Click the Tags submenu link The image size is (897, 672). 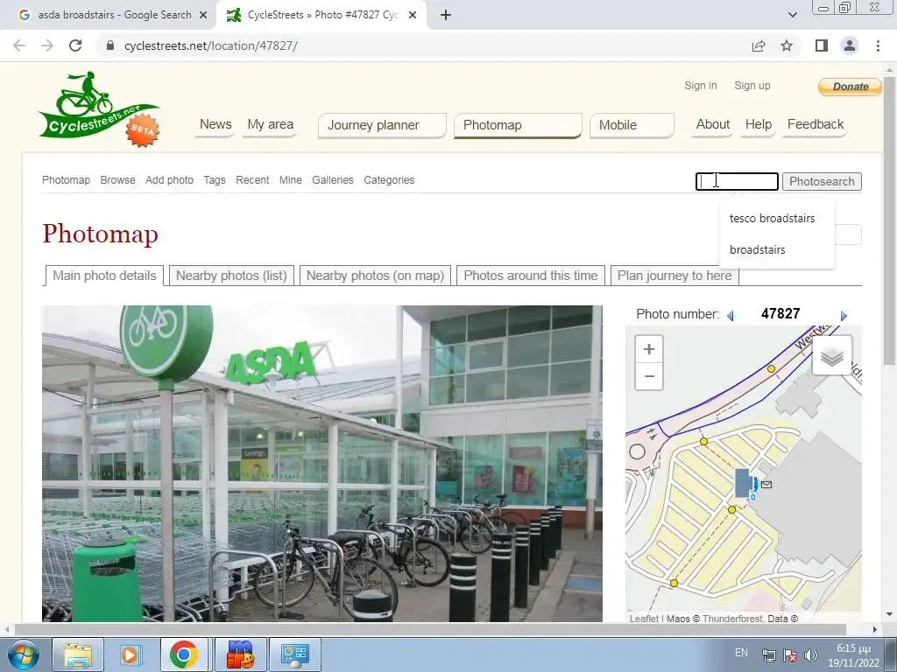point(215,180)
